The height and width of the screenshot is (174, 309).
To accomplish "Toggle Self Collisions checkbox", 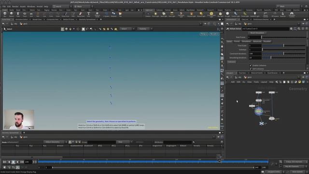I will 251,69.
